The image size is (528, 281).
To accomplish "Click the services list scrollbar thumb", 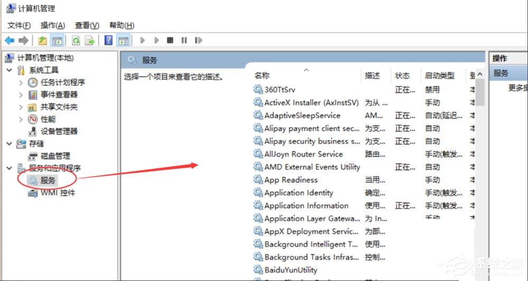I will 480,92.
